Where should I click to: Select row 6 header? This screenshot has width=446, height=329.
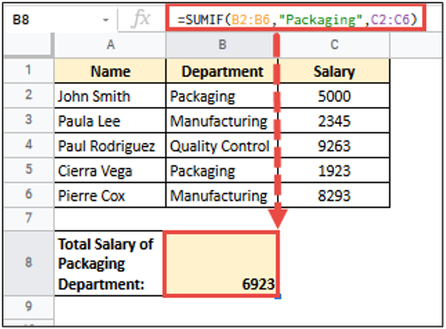[x=29, y=195]
